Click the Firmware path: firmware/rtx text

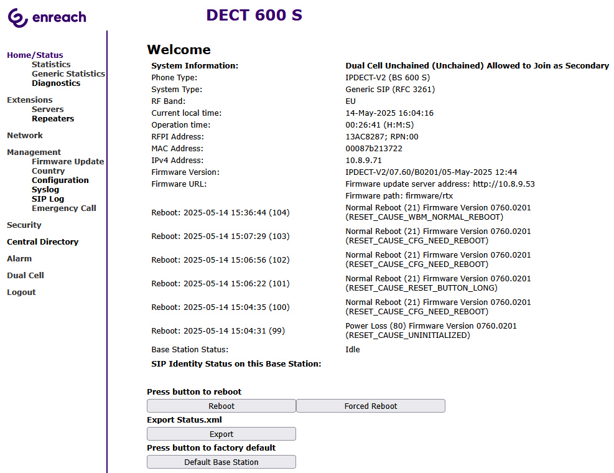(x=399, y=196)
